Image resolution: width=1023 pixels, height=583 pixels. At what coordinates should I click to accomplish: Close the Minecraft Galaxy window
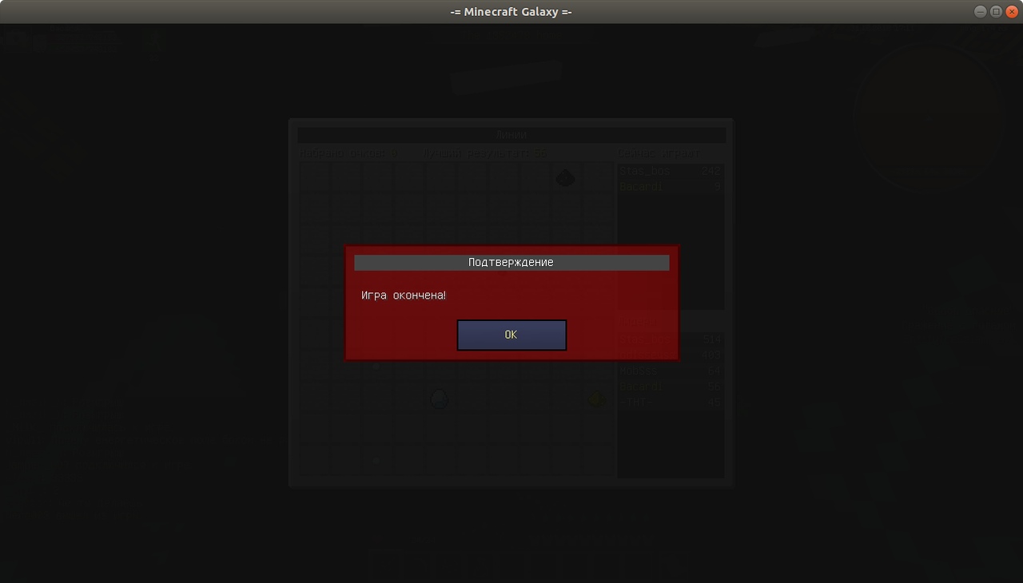point(1011,11)
